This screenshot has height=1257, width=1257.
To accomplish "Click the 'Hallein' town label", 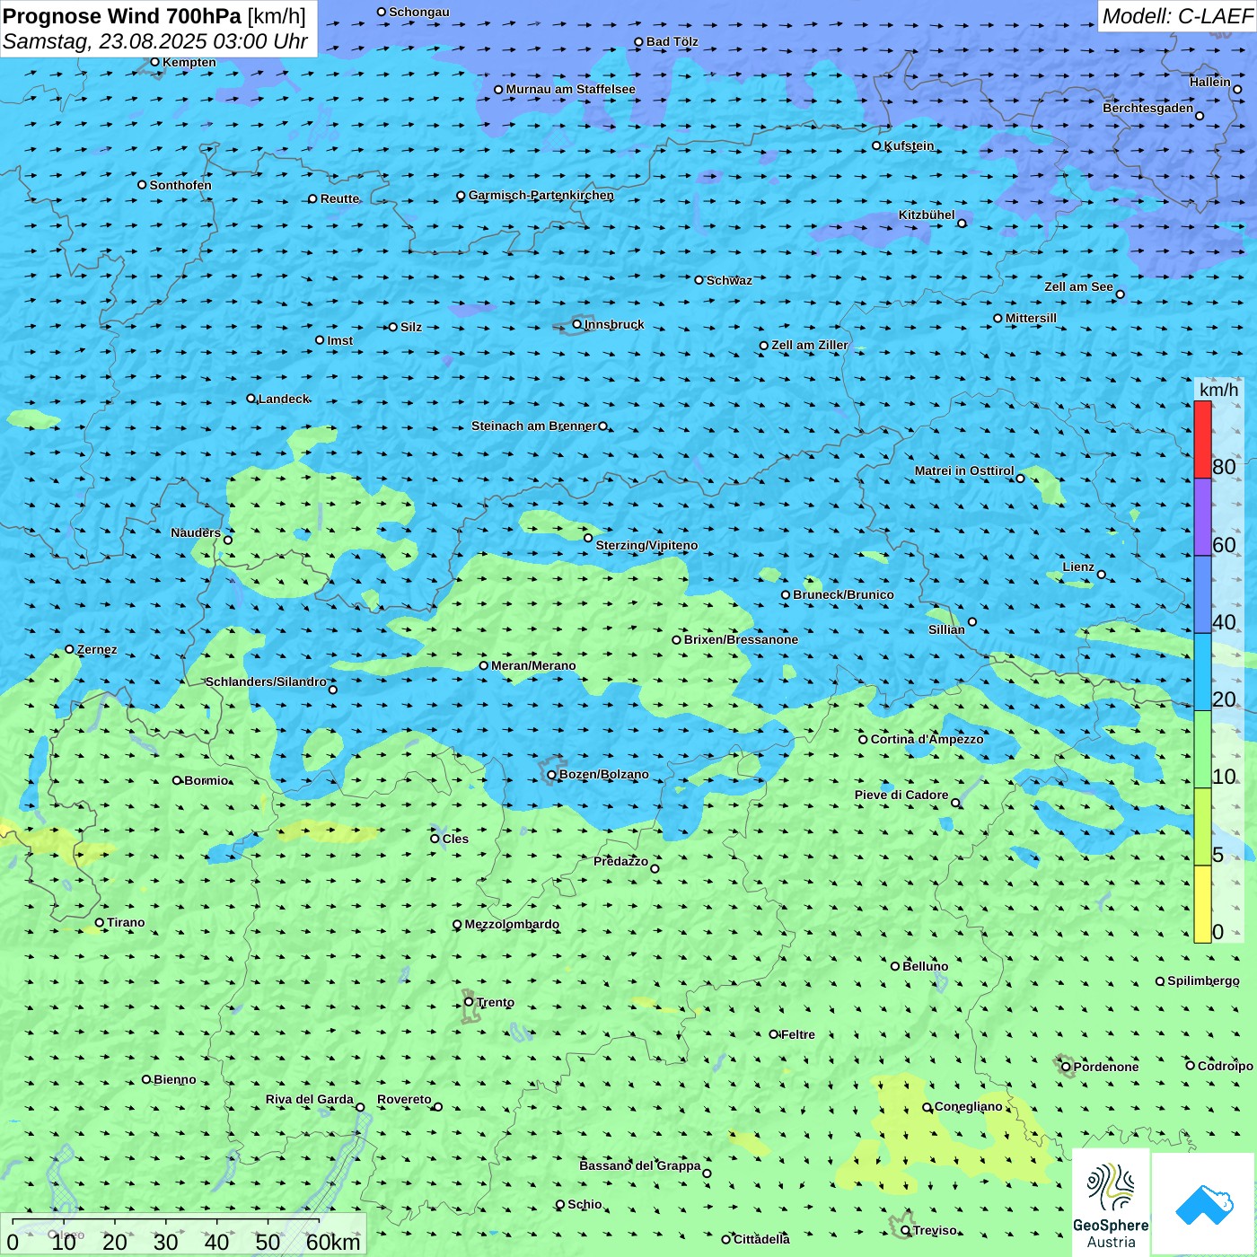I will [x=1210, y=82].
